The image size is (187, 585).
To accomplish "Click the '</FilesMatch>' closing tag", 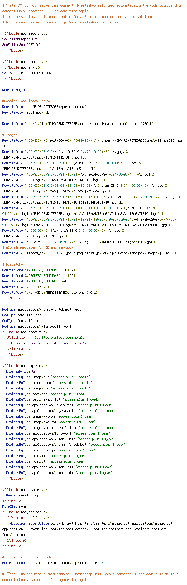I will [x=18, y=349].
